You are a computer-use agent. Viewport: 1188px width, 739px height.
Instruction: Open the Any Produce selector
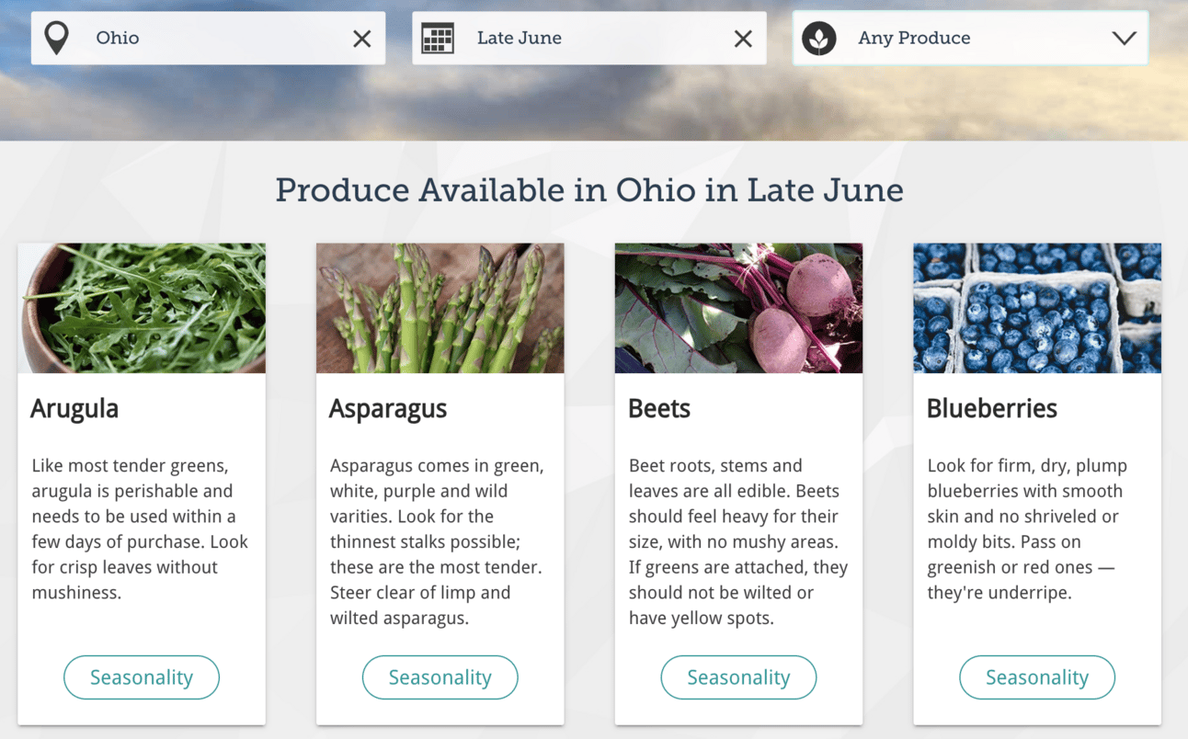pos(970,39)
